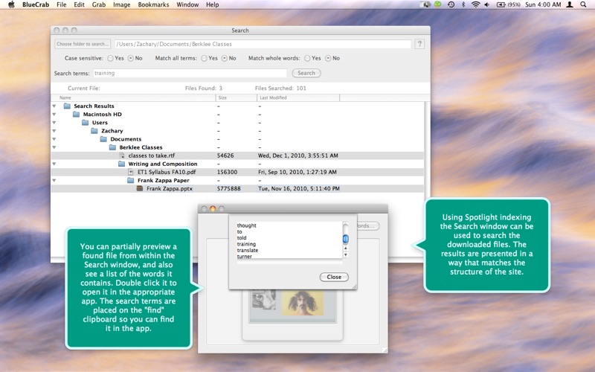Click the Zachary folder icon
595x372 pixels.
click(94, 131)
